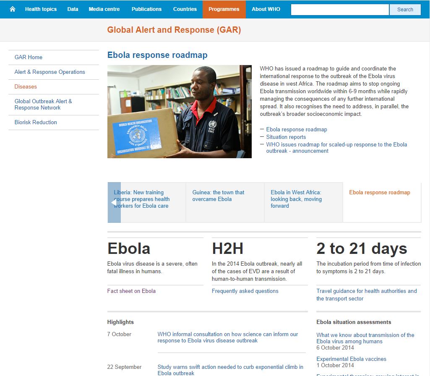Open Experimental Ebola vaccines assessment link
This screenshot has height=376, width=430.
351,359
